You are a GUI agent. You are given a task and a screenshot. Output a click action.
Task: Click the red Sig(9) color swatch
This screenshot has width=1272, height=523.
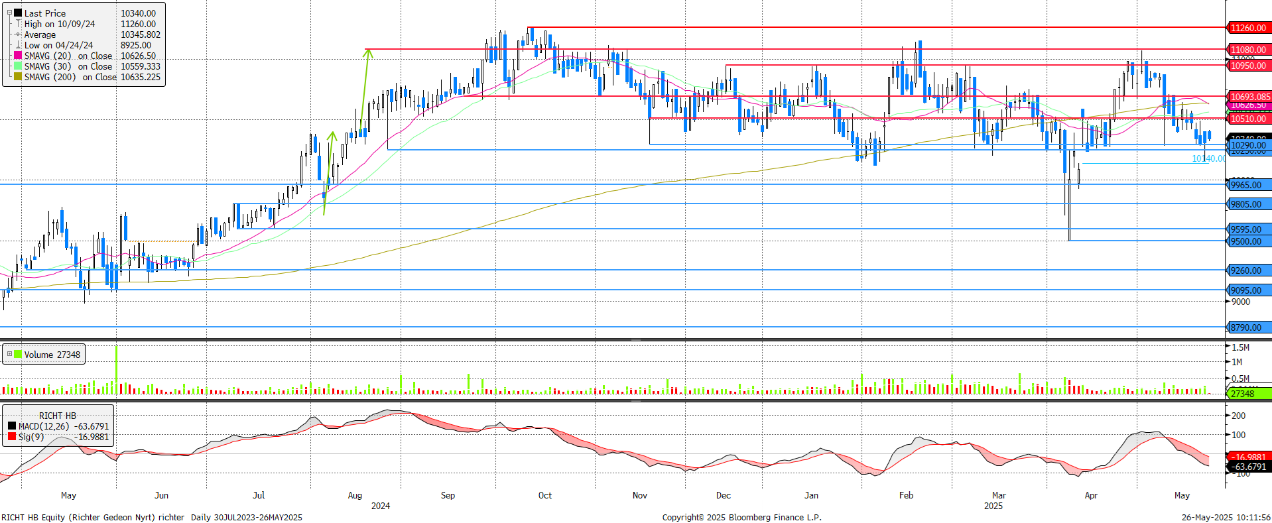[12, 437]
